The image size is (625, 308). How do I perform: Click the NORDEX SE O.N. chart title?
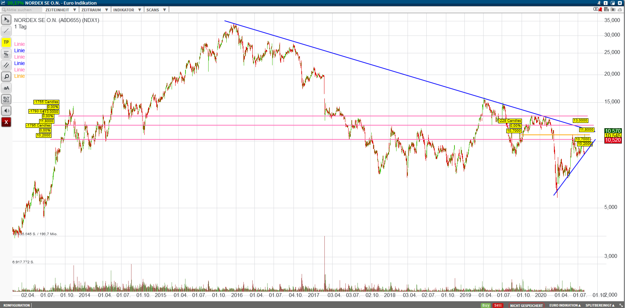(57, 20)
